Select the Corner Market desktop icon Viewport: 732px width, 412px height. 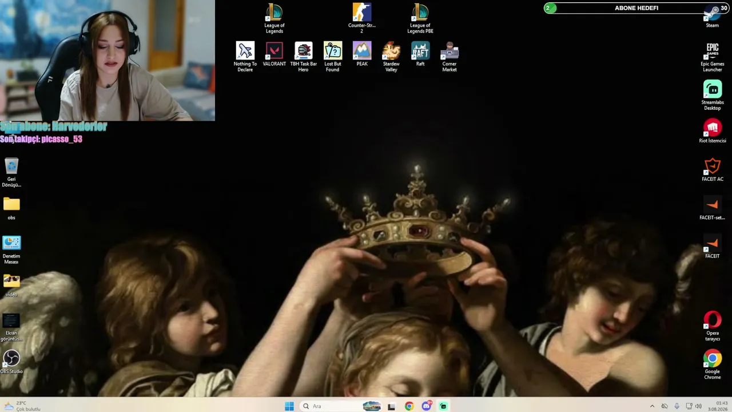449,57
